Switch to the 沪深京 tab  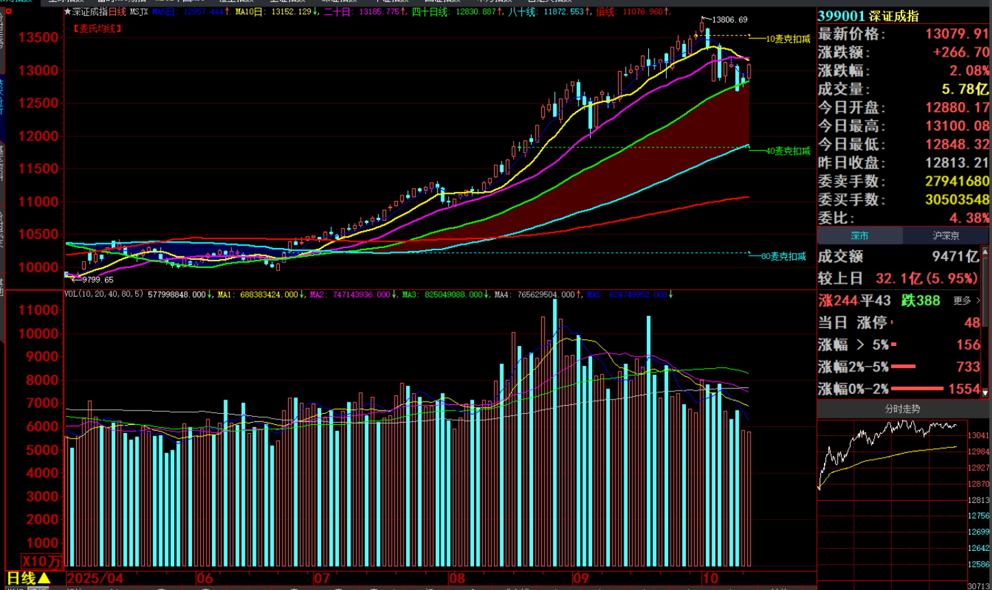[946, 236]
